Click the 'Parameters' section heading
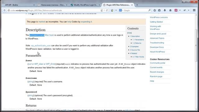 click(33, 55)
